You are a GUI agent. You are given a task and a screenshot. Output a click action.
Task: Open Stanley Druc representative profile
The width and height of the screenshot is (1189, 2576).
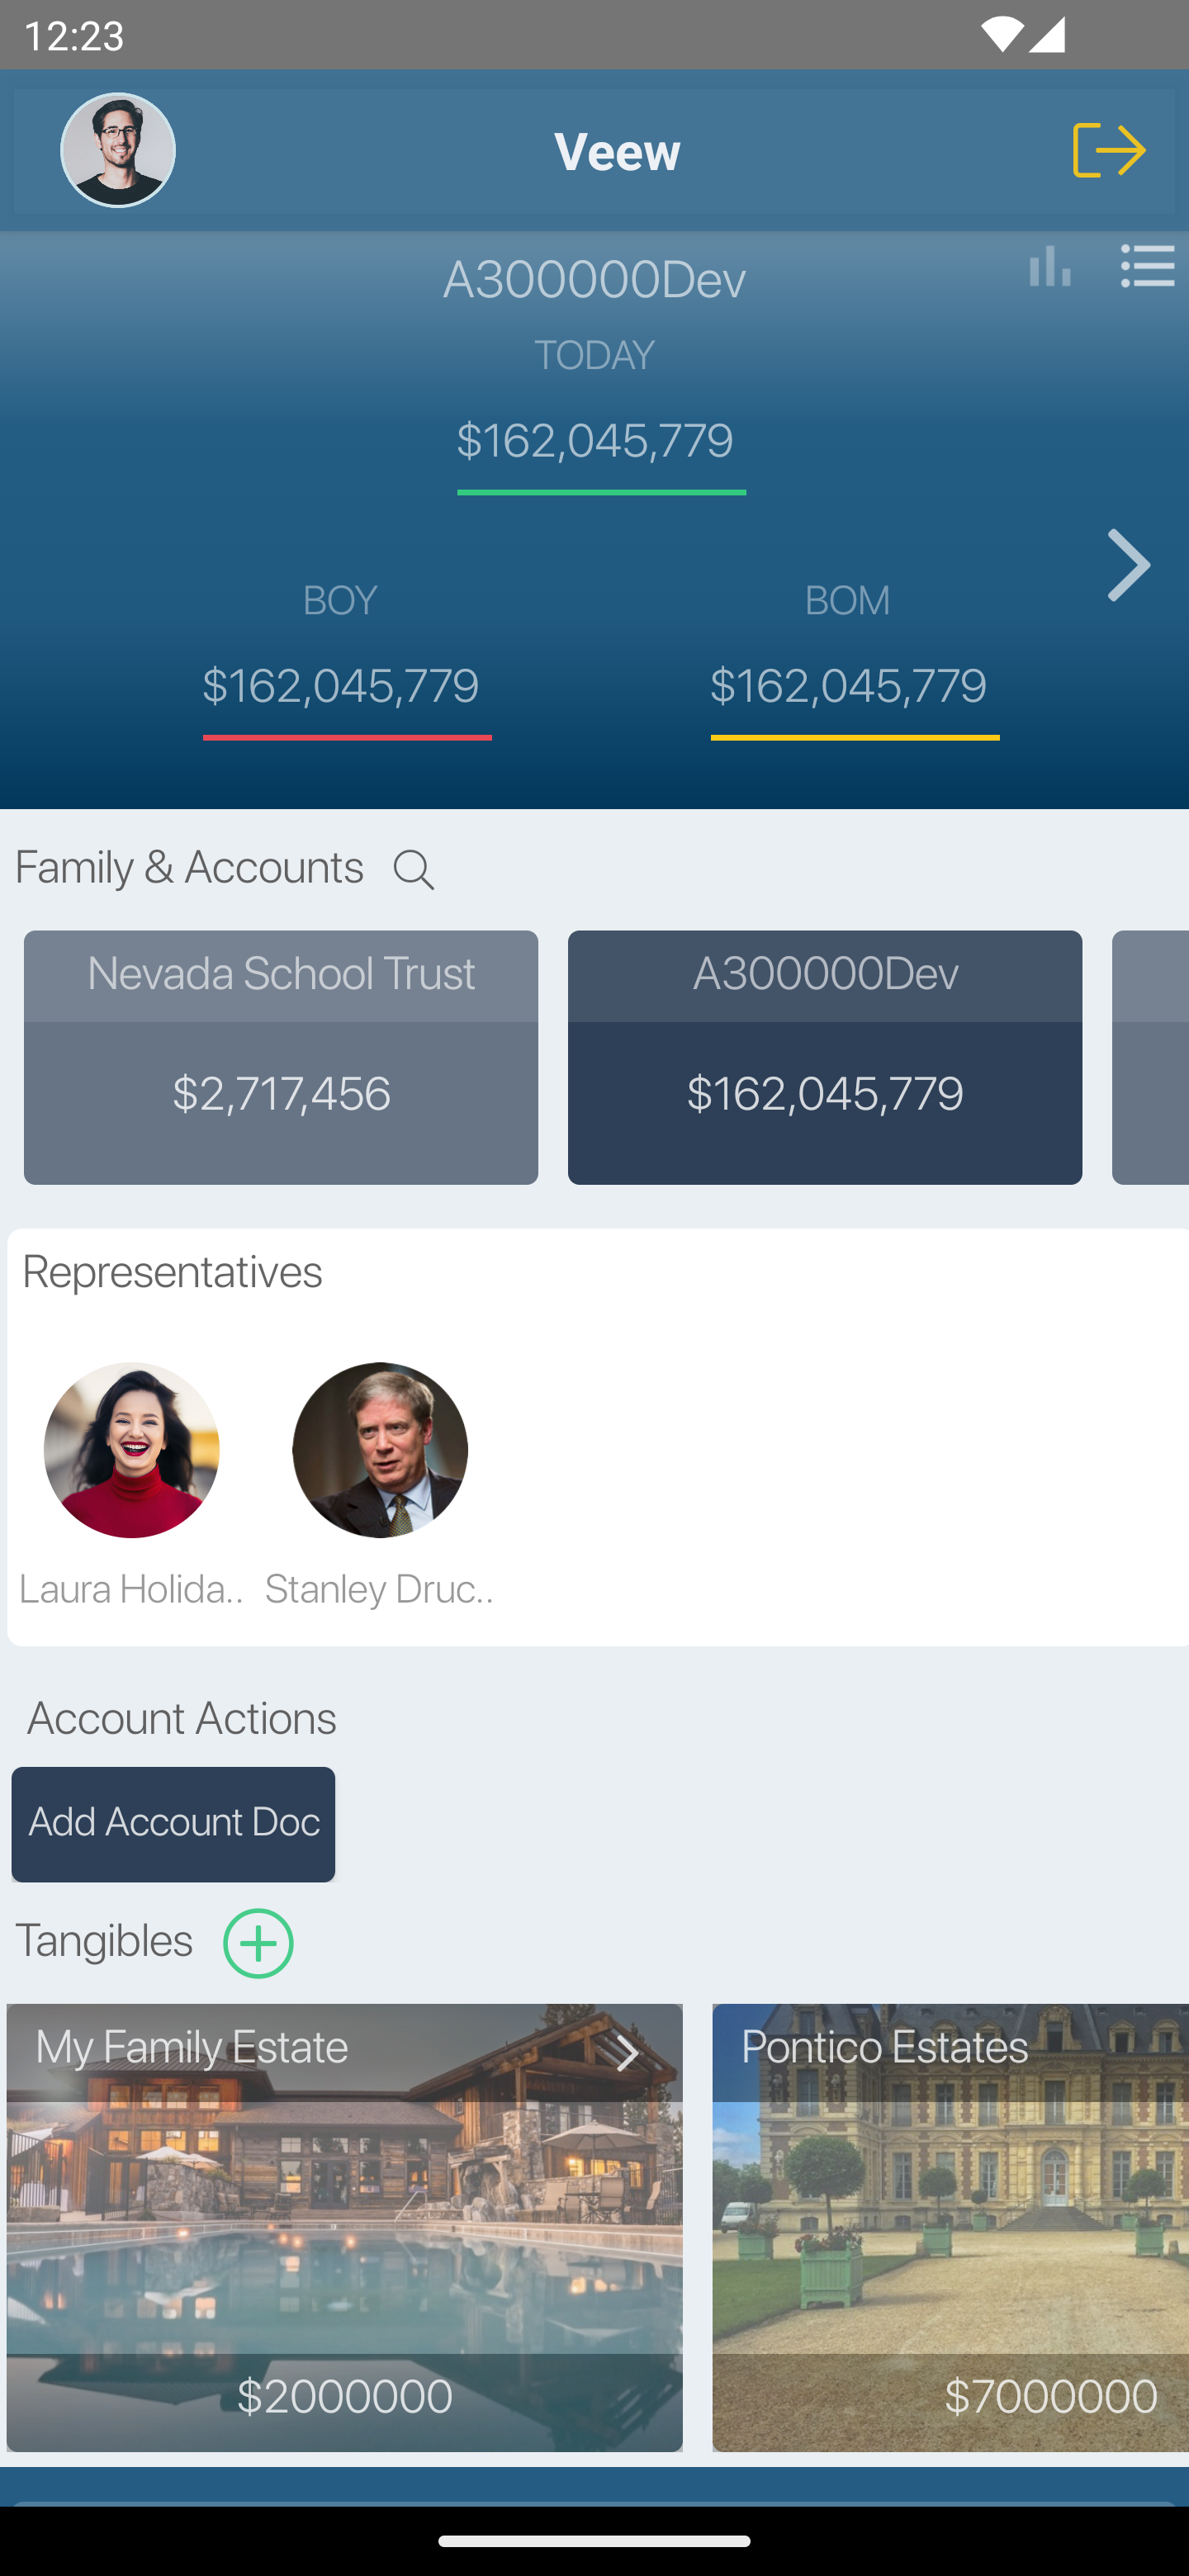pyautogui.click(x=380, y=1450)
